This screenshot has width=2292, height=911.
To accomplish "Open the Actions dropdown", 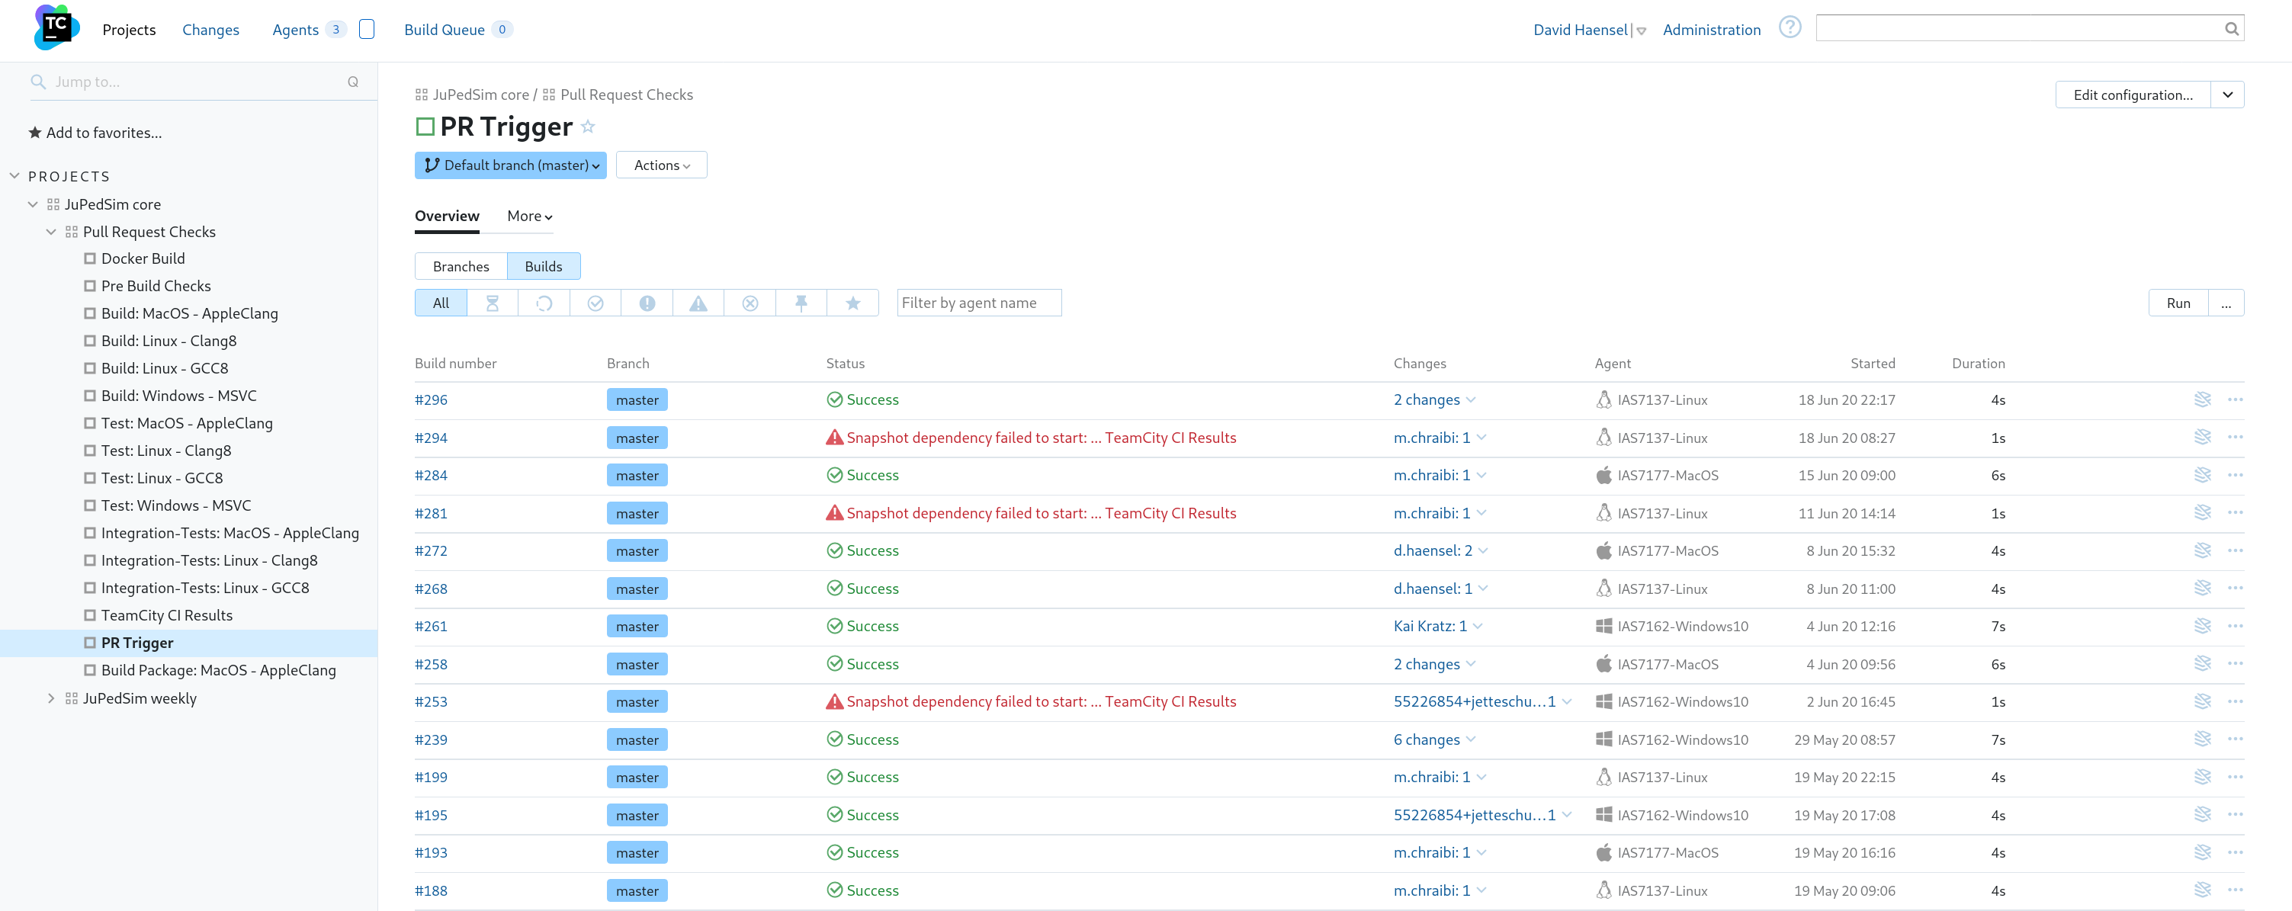I will (661, 165).
